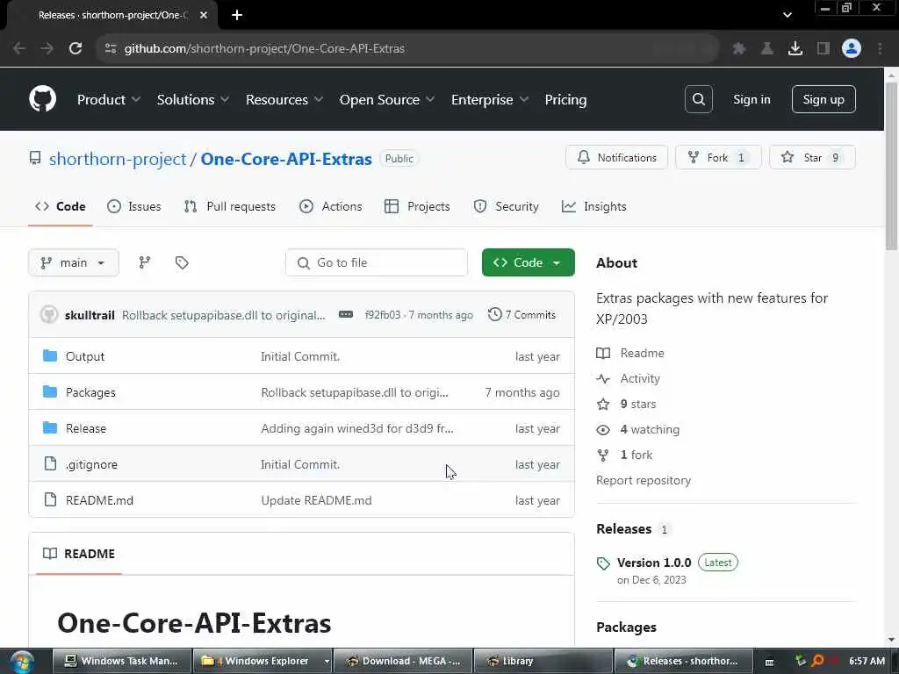Open Report repository link
The width and height of the screenshot is (899, 674).
[644, 480]
